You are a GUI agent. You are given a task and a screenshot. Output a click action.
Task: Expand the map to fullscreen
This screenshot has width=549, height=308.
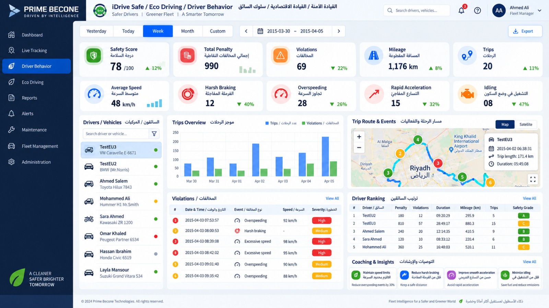[x=533, y=179]
